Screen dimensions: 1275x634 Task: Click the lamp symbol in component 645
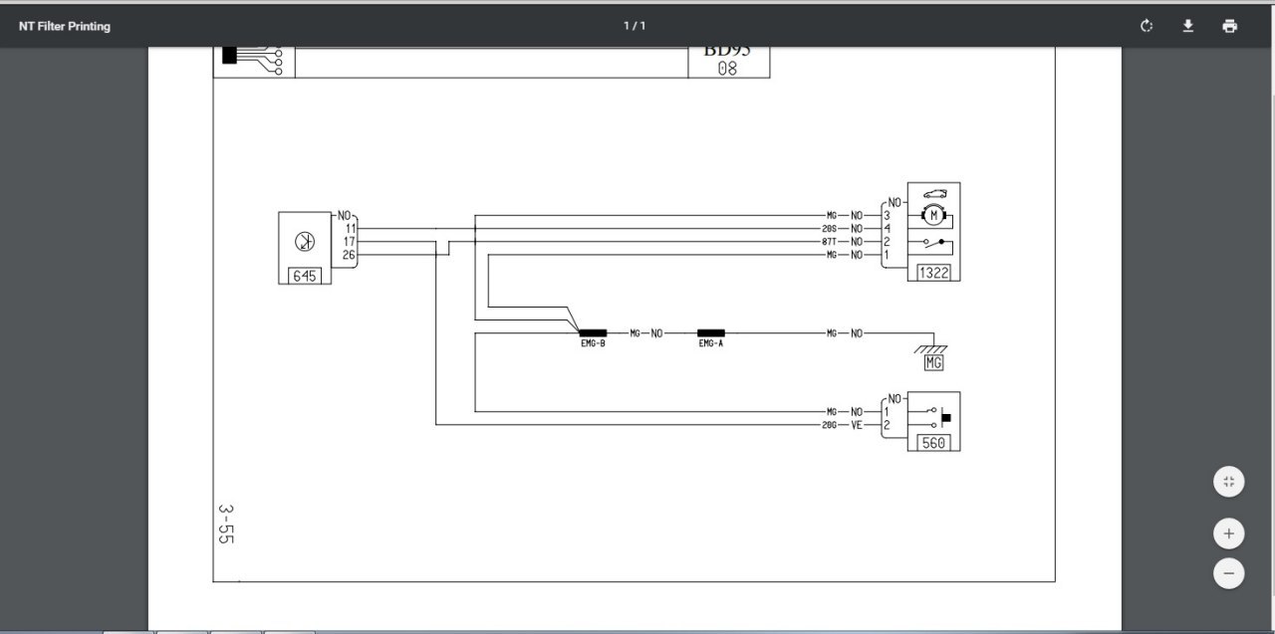pyautogui.click(x=305, y=242)
